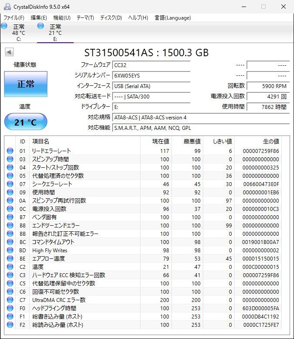
Task: Open the 機能(U) menu
Action: click(62, 18)
